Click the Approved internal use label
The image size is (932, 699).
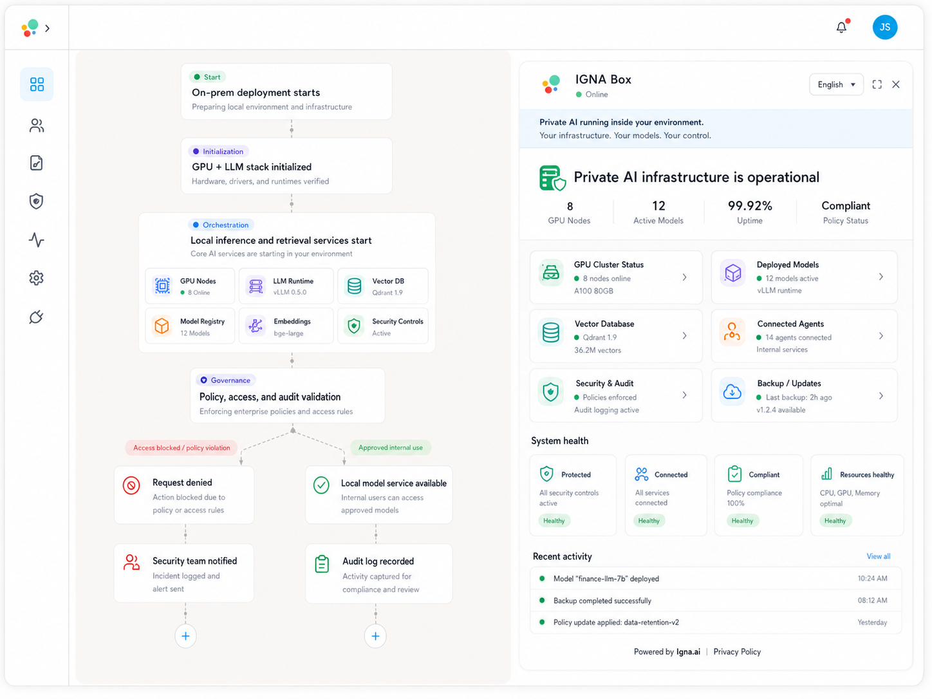pos(391,447)
